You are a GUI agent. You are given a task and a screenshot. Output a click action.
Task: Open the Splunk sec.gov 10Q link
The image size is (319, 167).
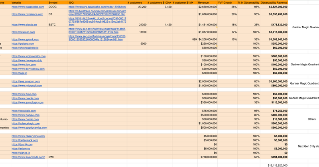pos(97,38)
